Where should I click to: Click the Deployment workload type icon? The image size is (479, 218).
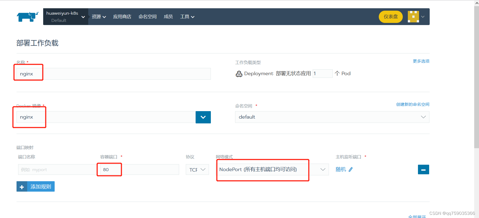tap(239, 74)
